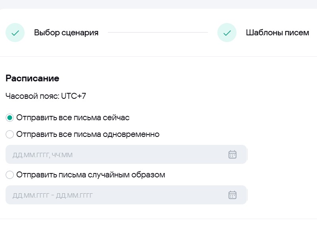Go back to the Выбор сценария step
Viewport: 317px width, 227px height.
click(66, 33)
